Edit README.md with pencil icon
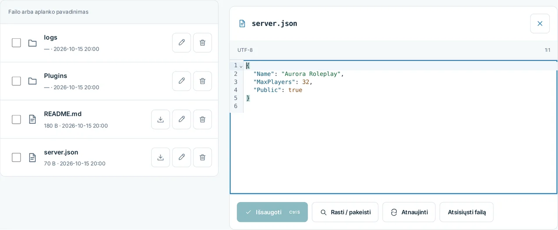 pyautogui.click(x=181, y=119)
